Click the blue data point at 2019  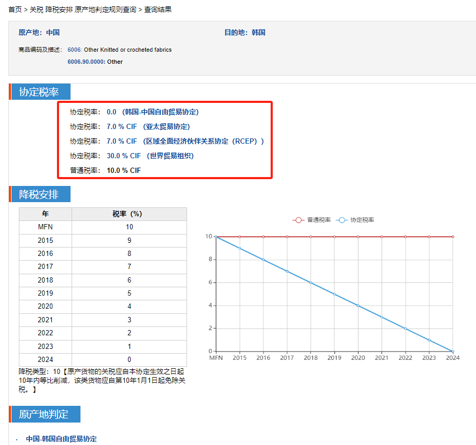click(x=334, y=294)
